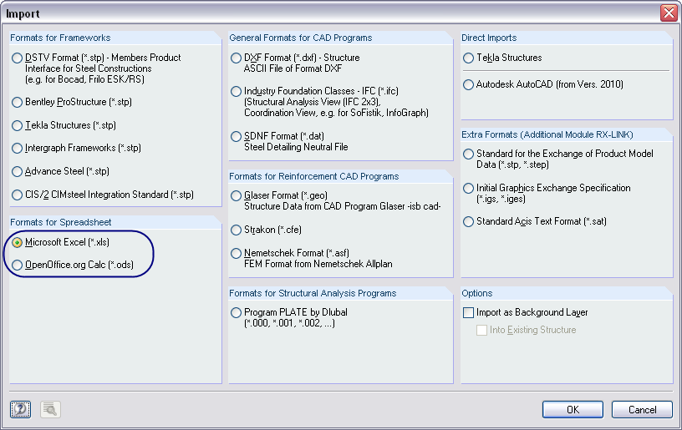This screenshot has width=682, height=430.
Task: Click General Formats for CAD Programs heading
Action: click(301, 38)
